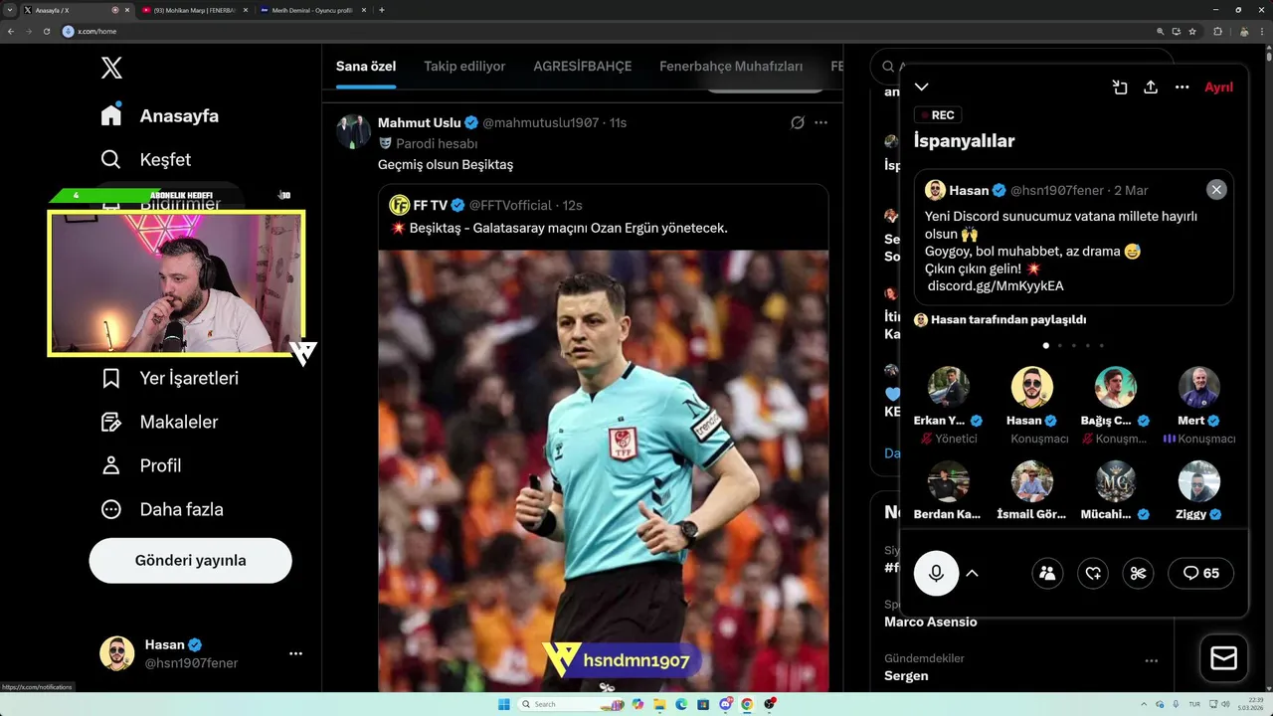
Task: Open the Marco Asensio trend
Action: 931,622
